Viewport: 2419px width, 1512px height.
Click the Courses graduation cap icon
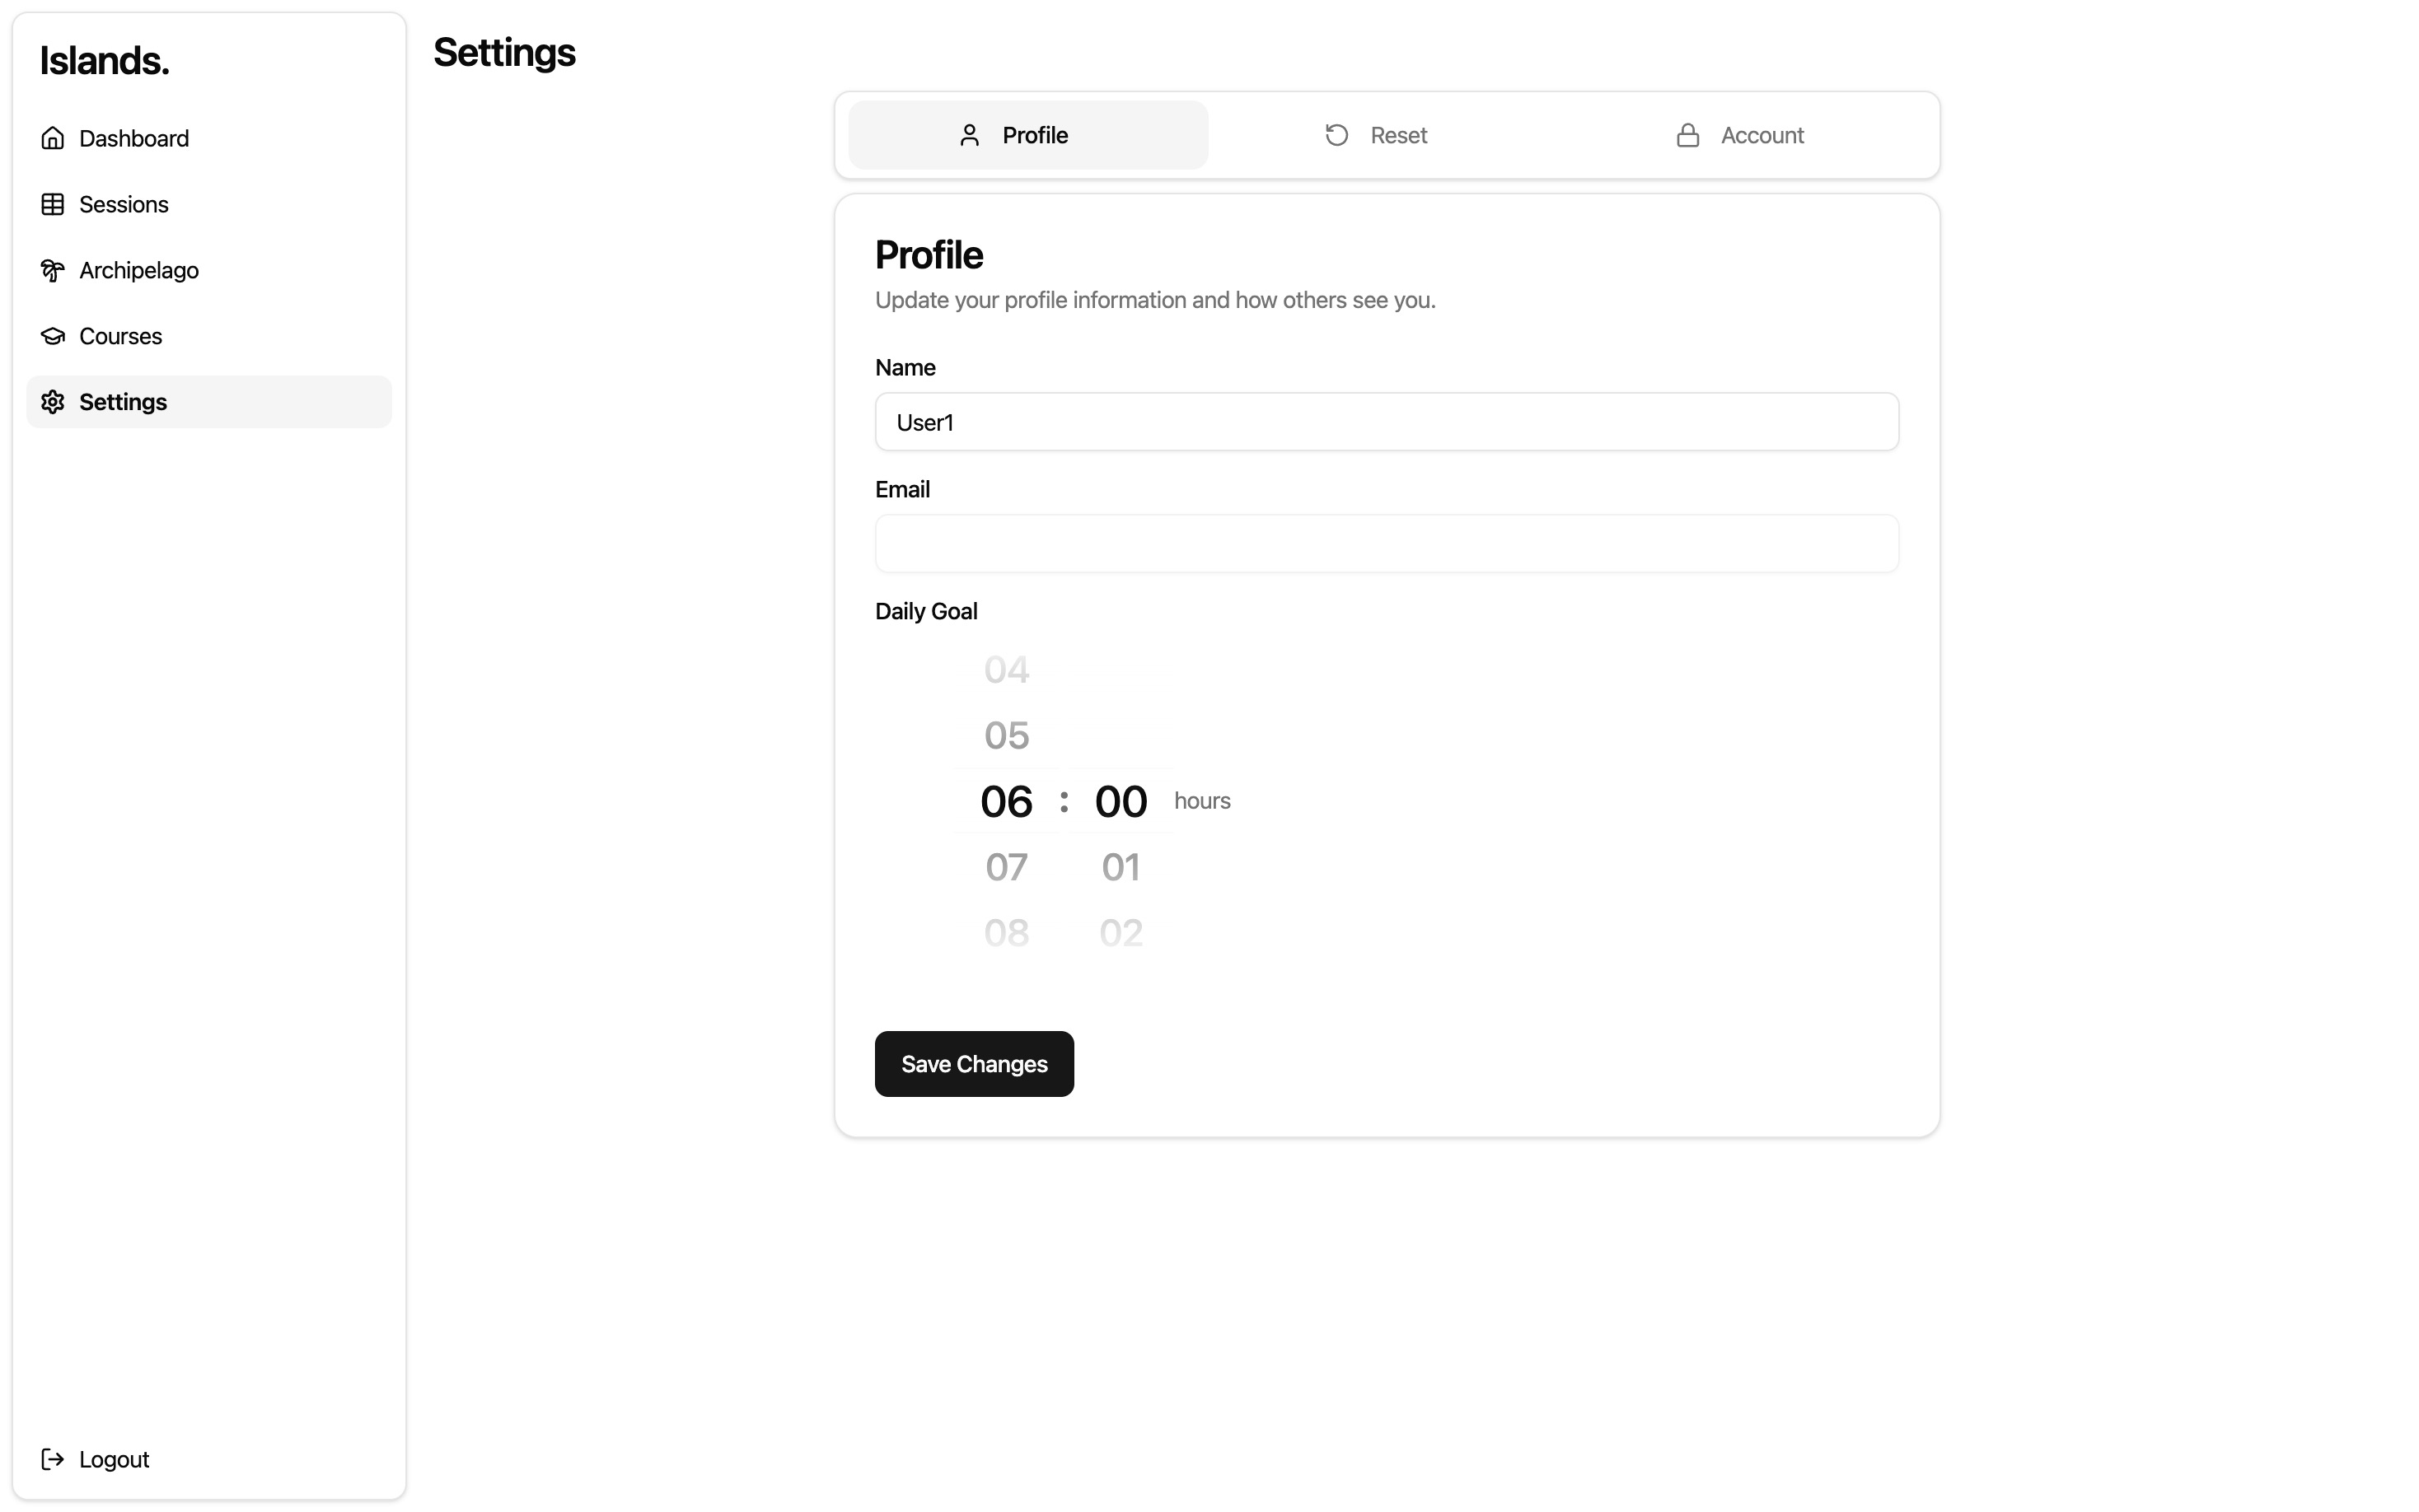(x=52, y=336)
